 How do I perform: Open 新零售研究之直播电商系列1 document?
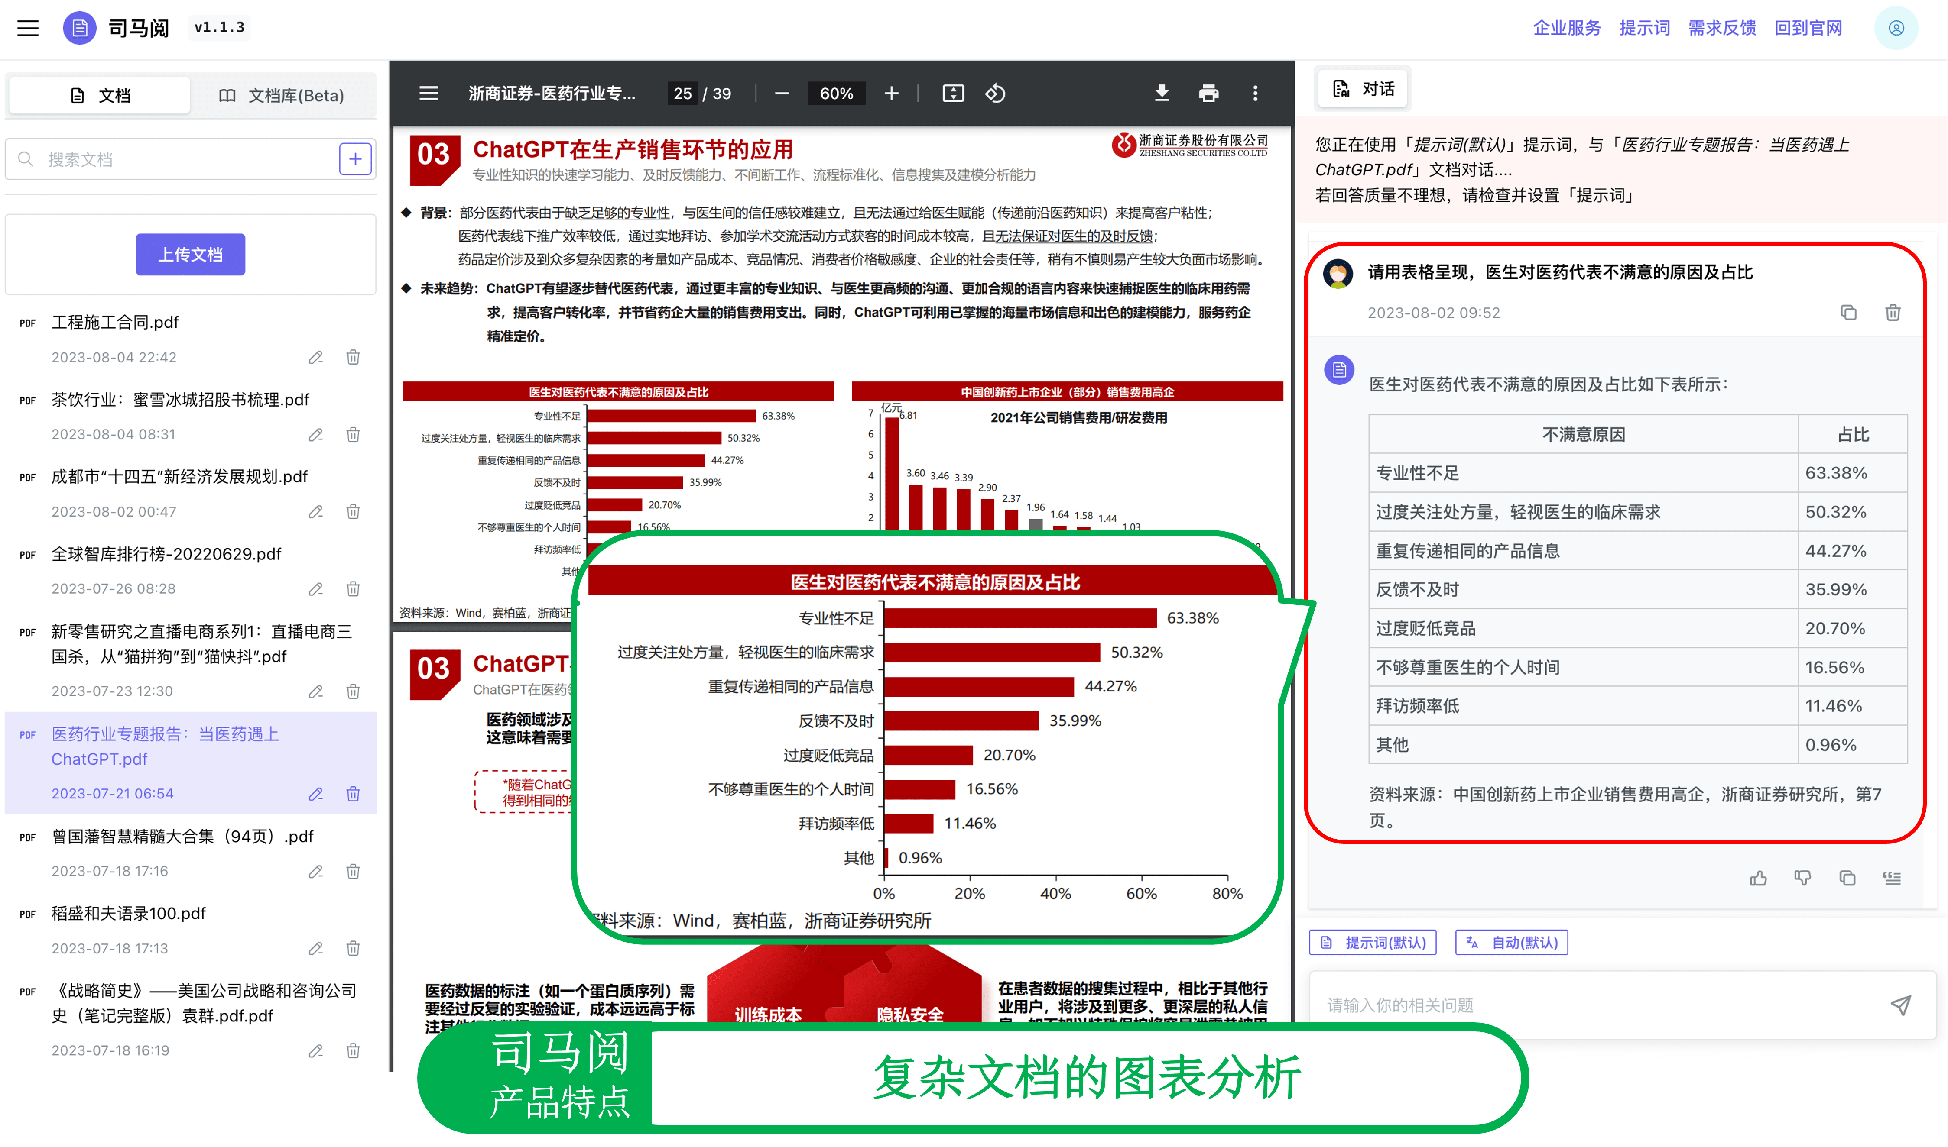pos(202,644)
